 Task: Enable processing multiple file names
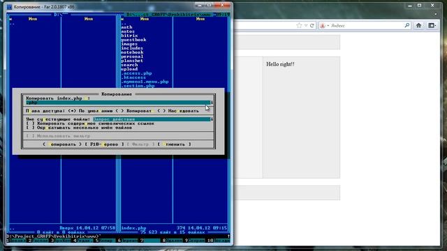[79, 128]
